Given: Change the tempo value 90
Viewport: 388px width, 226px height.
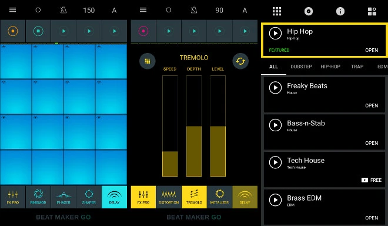Looking at the screenshot, I should pos(219,11).
